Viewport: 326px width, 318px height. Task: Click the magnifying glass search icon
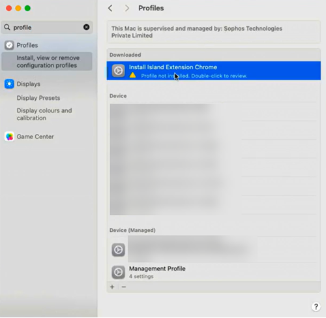(x=7, y=27)
